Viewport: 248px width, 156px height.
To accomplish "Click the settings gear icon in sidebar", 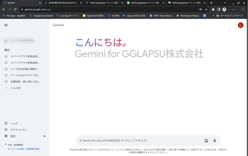I will 6,136.
